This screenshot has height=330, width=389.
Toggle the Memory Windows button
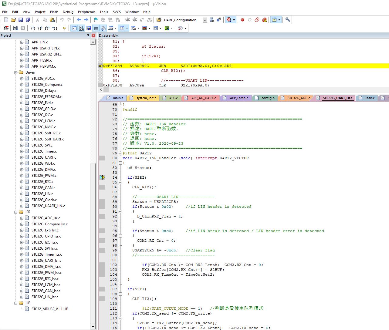coord(122,28)
